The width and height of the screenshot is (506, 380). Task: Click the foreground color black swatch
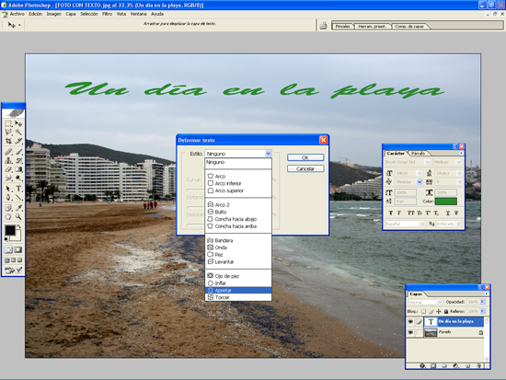(10, 230)
